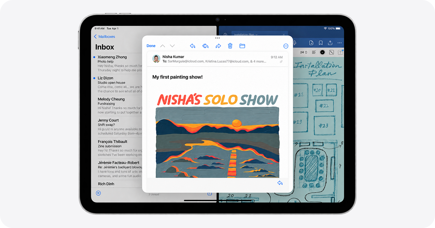This screenshot has width=435, height=228.
Task: Open the More actions ellipsis circle in Mail
Action: tap(286, 46)
